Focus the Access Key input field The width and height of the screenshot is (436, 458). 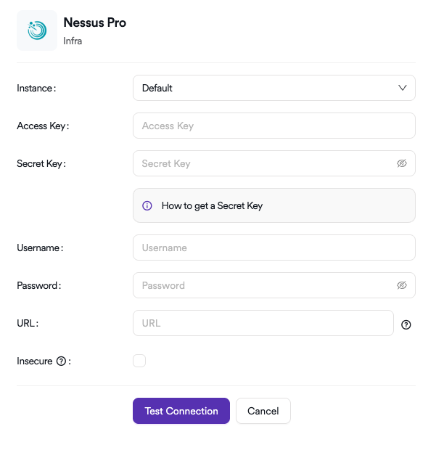tap(273, 126)
